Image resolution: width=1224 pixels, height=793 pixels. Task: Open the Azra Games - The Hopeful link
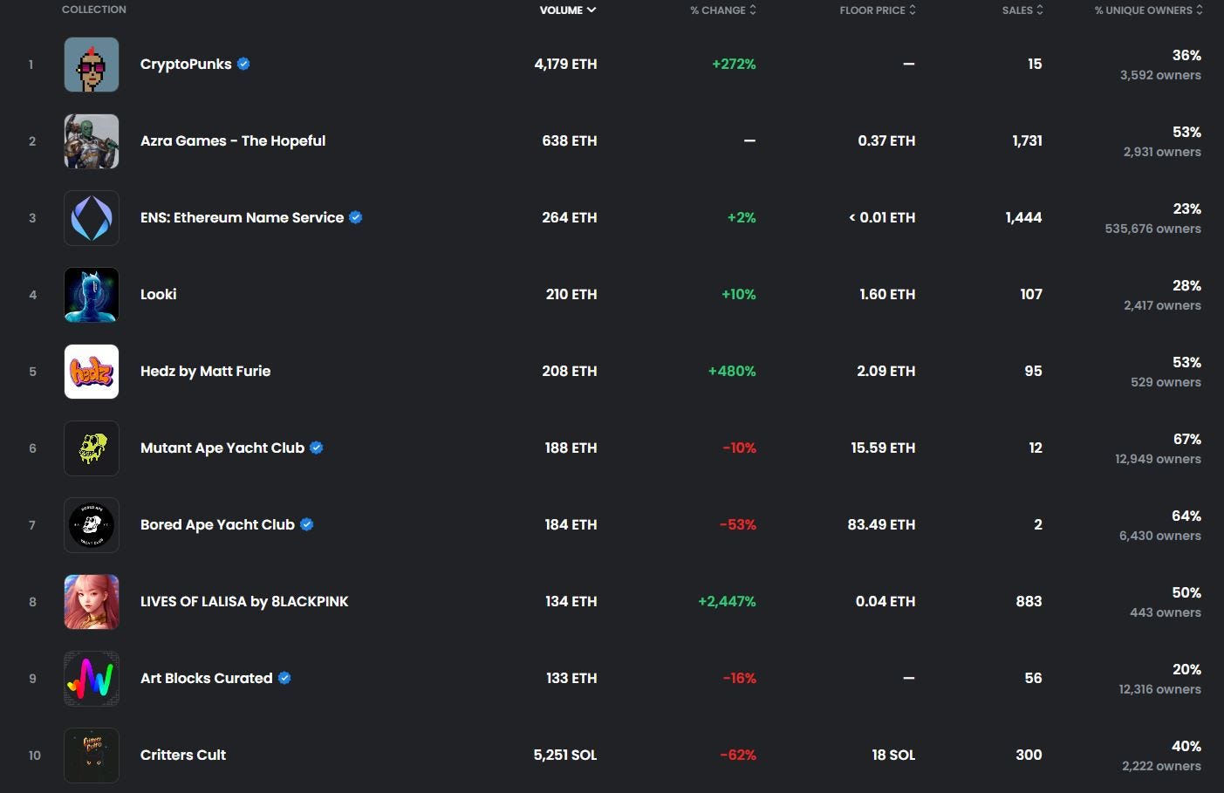point(233,140)
